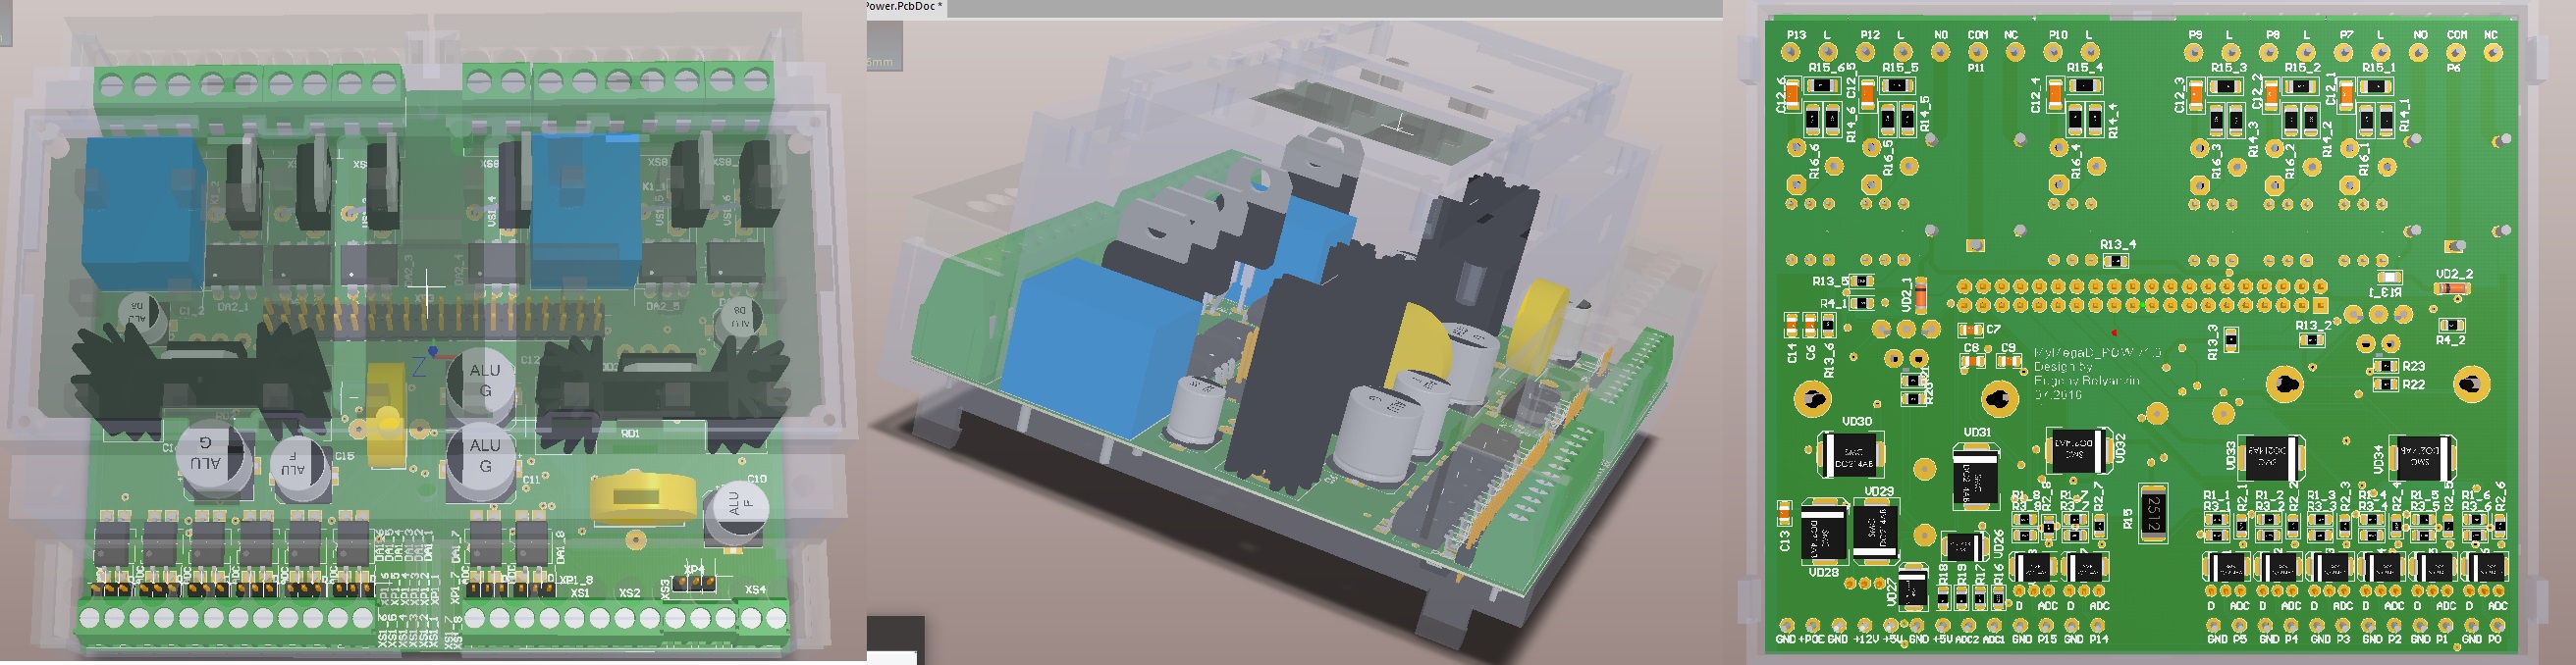Select the orange VD2_1 diode
2576x665 pixels.
(1920, 296)
